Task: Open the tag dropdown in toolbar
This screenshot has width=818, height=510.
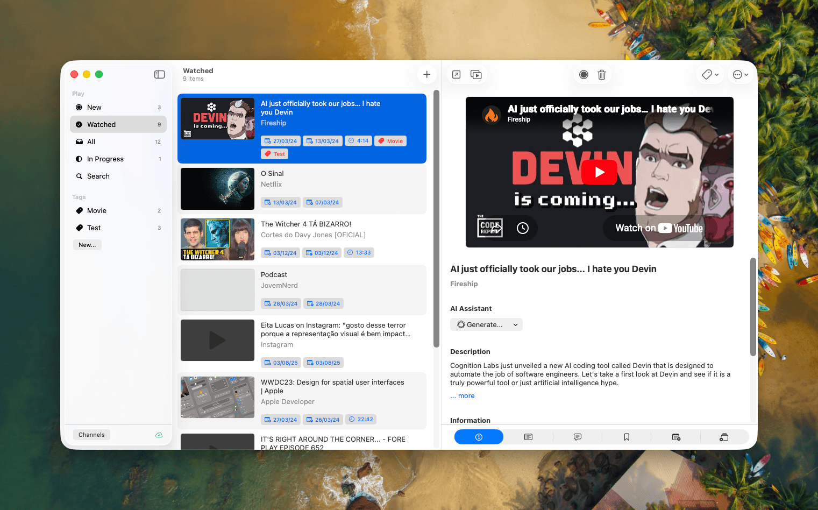Action: click(x=710, y=75)
